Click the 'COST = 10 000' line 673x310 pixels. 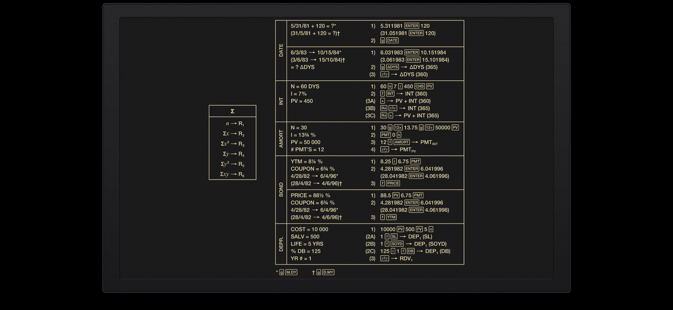point(309,229)
